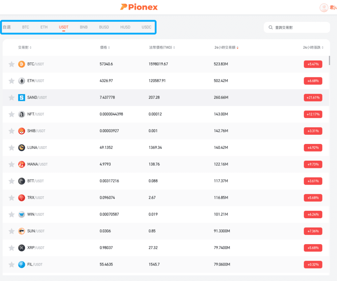The height and width of the screenshot is (281, 337).
Task: Star the XRP/USDT pair
Action: coord(12,248)
